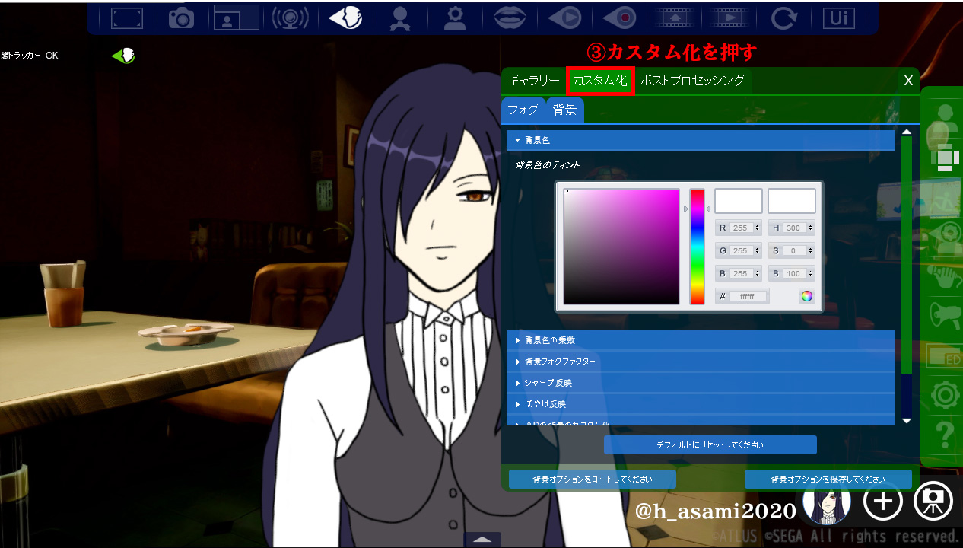The height and width of the screenshot is (548, 963).
Task: Expand the 背景フォグファクター section
Action: (x=701, y=362)
